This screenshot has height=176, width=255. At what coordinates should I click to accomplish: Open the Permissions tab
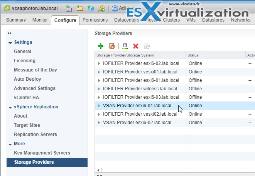point(95,20)
